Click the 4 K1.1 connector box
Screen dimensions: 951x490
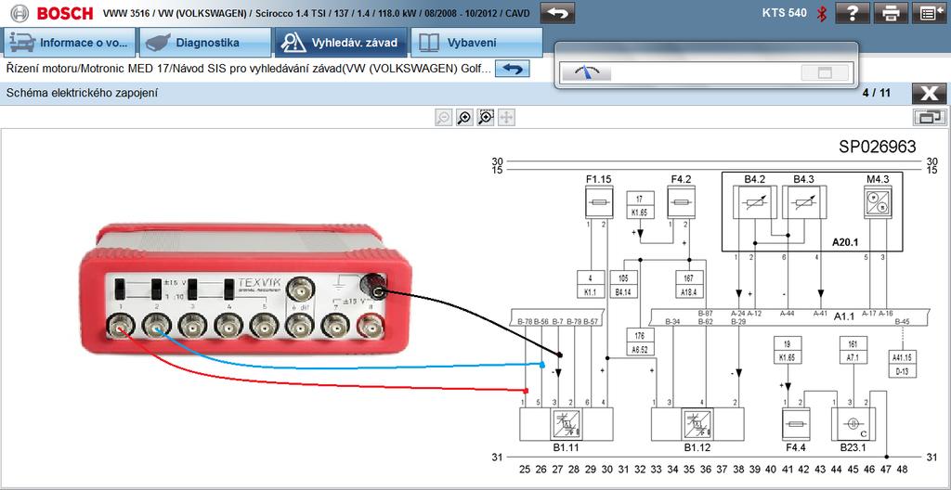pos(591,286)
